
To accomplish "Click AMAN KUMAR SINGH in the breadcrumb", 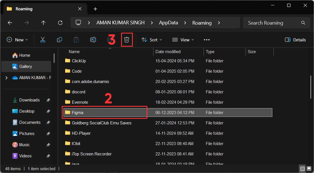I will click(x=120, y=23).
